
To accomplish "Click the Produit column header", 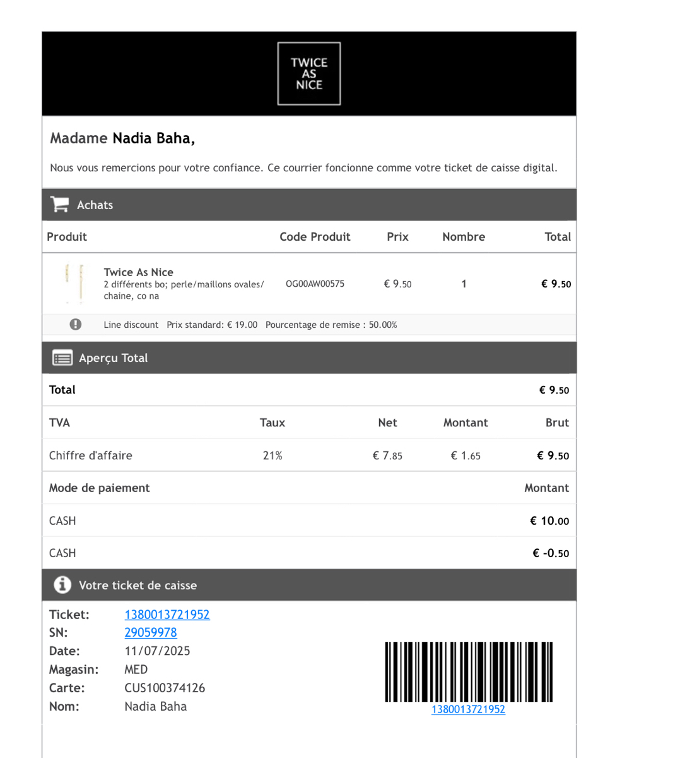I will (x=67, y=237).
